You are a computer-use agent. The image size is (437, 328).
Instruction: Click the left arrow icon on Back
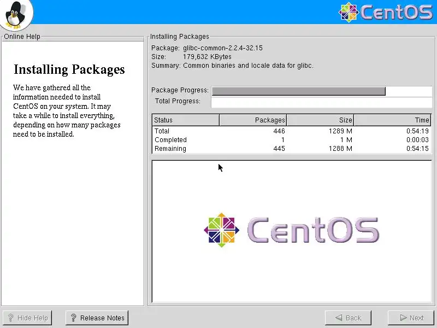(339, 318)
